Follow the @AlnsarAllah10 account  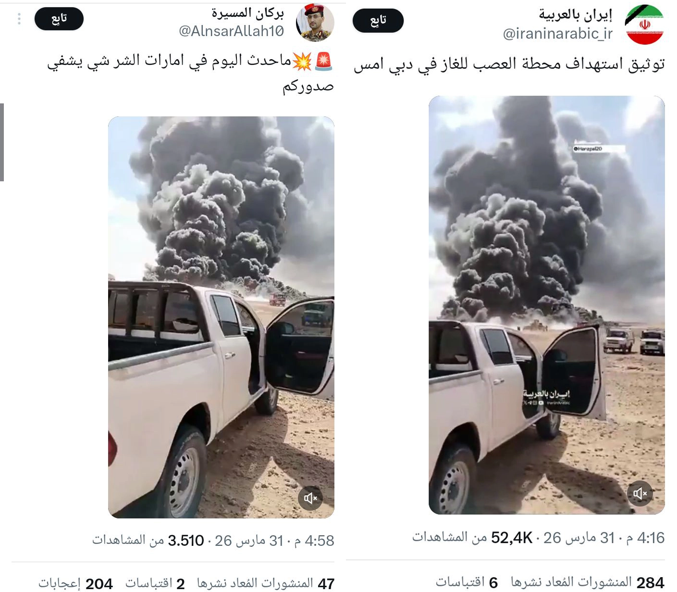(x=59, y=19)
